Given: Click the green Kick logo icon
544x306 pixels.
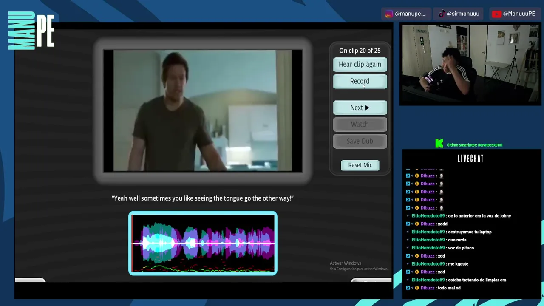Looking at the screenshot, I should [439, 144].
